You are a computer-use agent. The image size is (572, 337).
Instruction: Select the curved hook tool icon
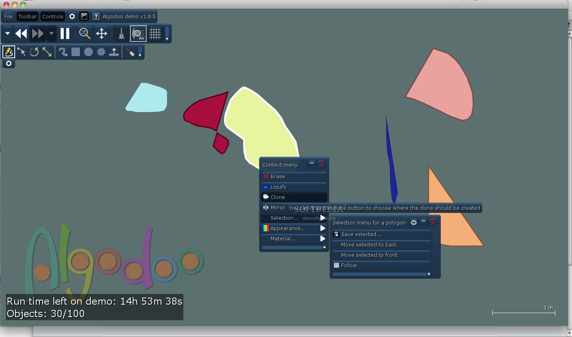[63, 52]
